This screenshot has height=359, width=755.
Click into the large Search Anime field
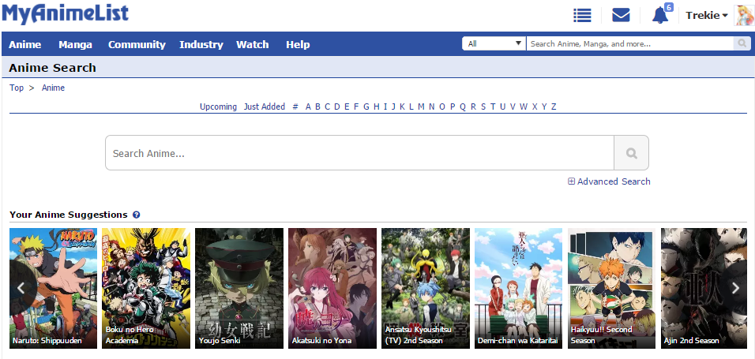[359, 153]
